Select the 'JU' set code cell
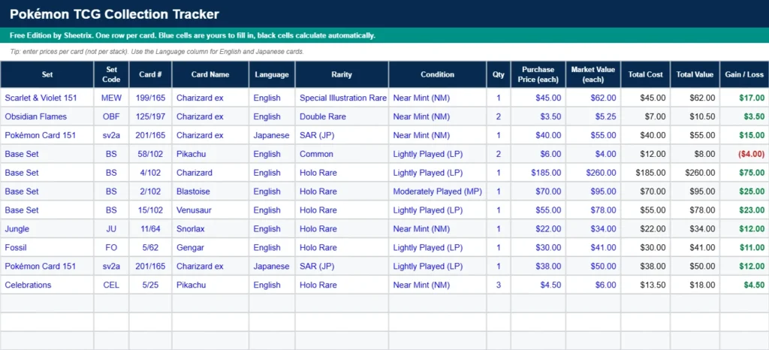769x350 pixels. point(111,229)
